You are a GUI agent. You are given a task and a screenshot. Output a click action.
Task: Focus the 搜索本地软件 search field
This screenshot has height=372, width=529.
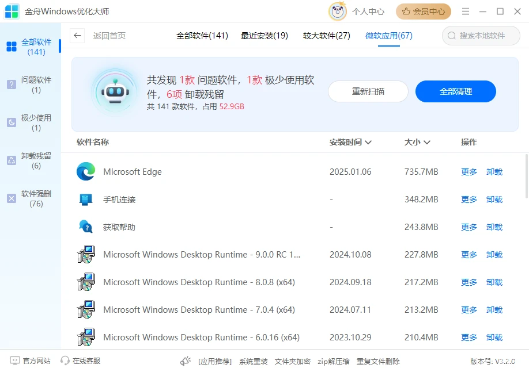[481, 36]
